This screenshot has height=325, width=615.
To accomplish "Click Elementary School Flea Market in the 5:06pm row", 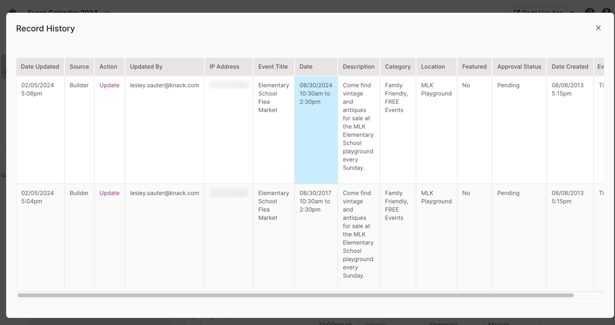I will pyautogui.click(x=273, y=97).
